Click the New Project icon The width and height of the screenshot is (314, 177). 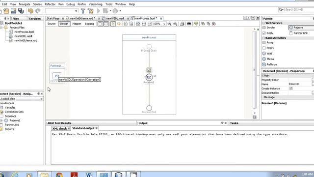point(6,11)
